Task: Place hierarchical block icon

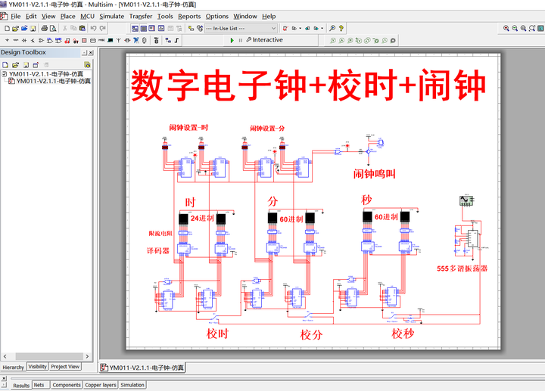Action: click(168, 41)
